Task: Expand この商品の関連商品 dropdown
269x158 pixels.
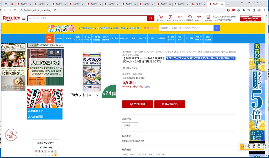Action: pos(224,20)
